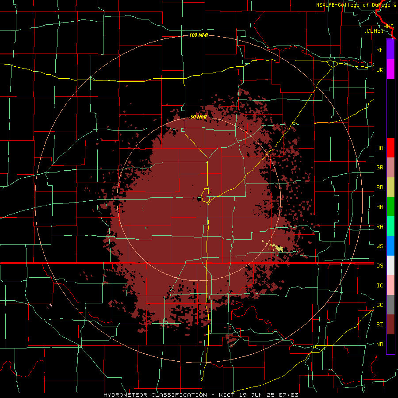Click the yellow big-drops echo patch on radar
This screenshot has height=398, width=398.
[279, 249]
